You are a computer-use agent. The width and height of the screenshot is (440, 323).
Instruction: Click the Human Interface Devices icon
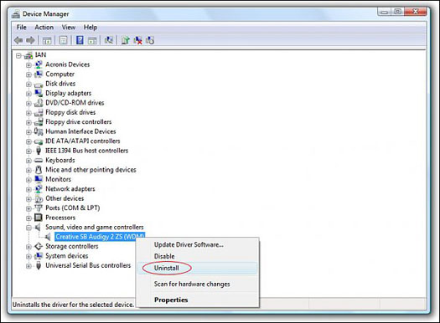tap(39, 131)
